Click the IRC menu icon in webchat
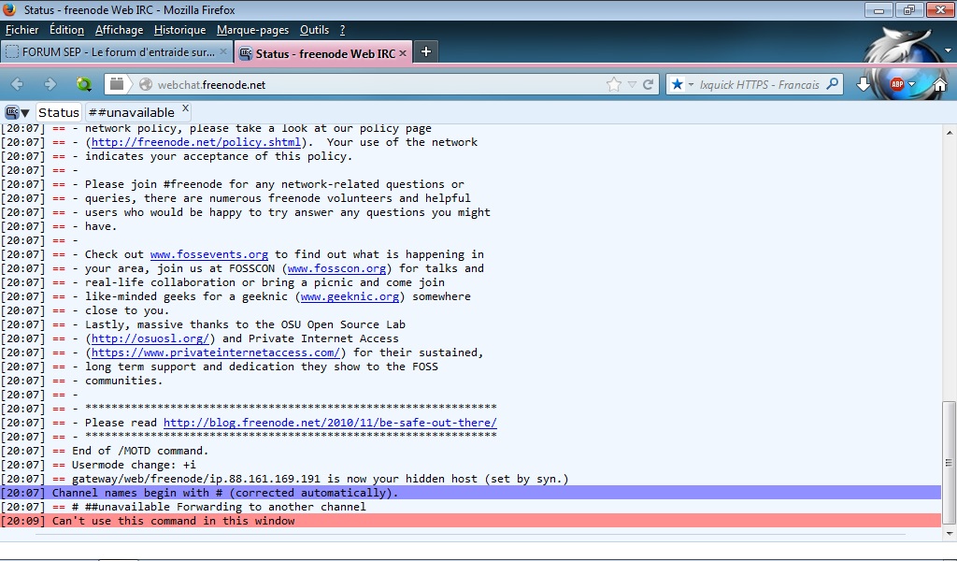 [11, 112]
